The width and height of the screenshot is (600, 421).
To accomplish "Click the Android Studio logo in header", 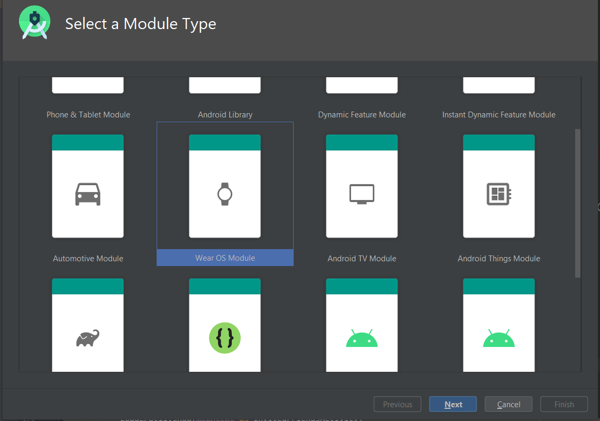I will click(35, 23).
